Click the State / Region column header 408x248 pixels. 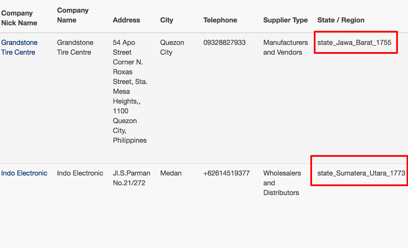click(x=341, y=20)
